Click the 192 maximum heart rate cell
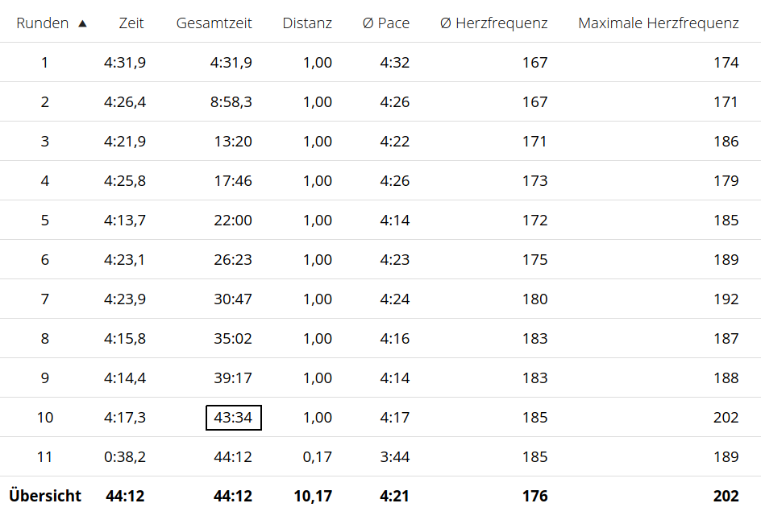761x528 pixels. [726, 299]
